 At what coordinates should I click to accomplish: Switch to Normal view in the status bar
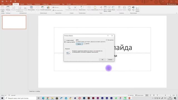click(x=147, y=95)
